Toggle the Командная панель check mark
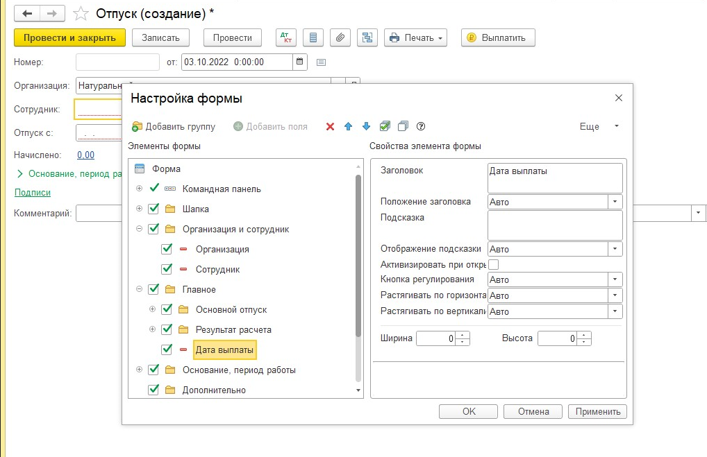707x457 pixels. [x=154, y=188]
